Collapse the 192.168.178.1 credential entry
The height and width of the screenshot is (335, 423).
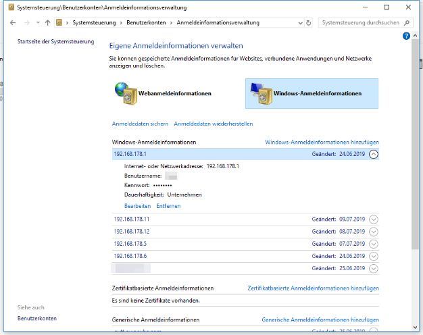(x=374, y=154)
